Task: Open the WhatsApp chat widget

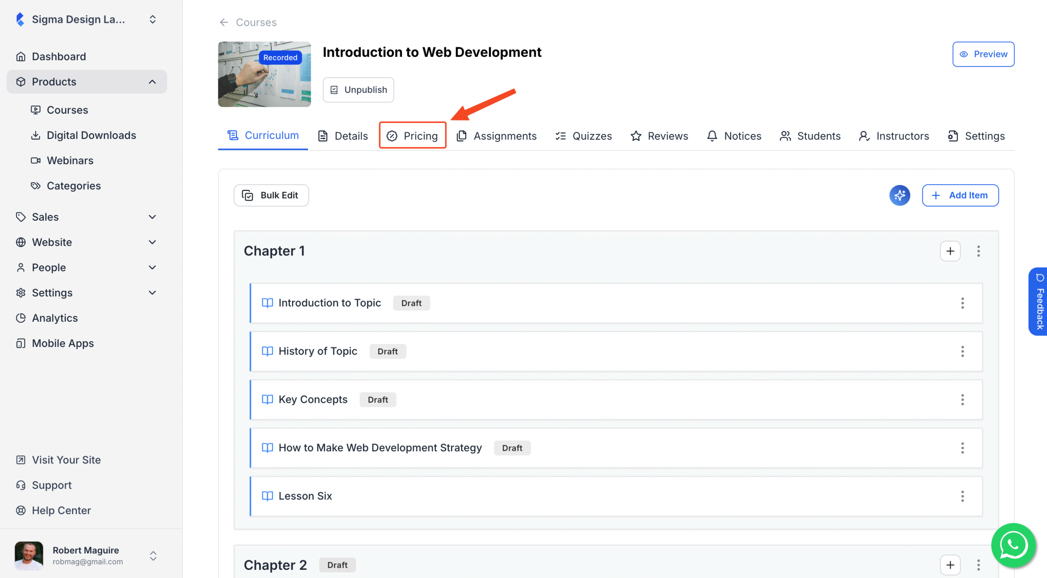Action: (1013, 545)
